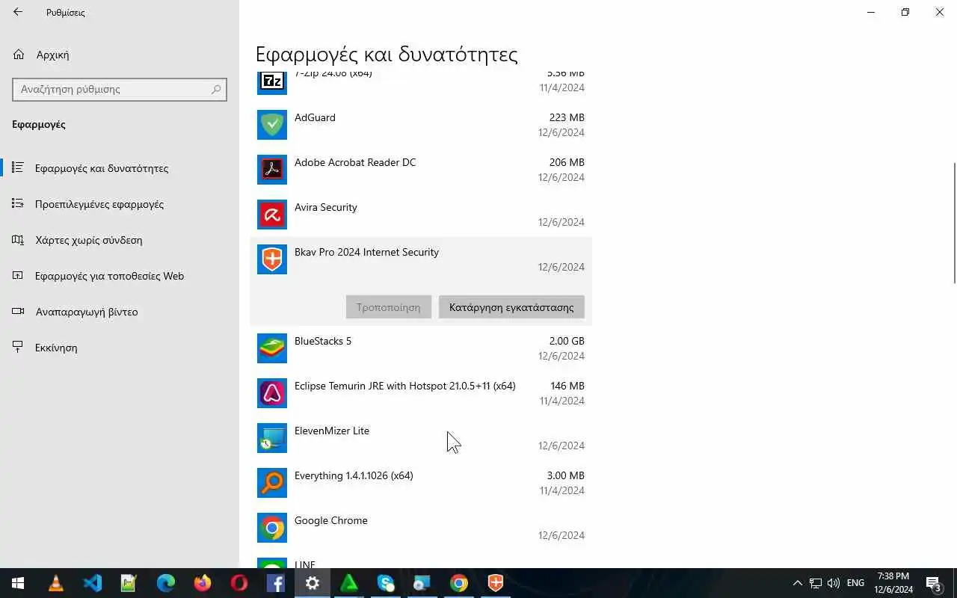Click the ElevenMizer Lite icon
Screen dimensions: 957x598
272,438
